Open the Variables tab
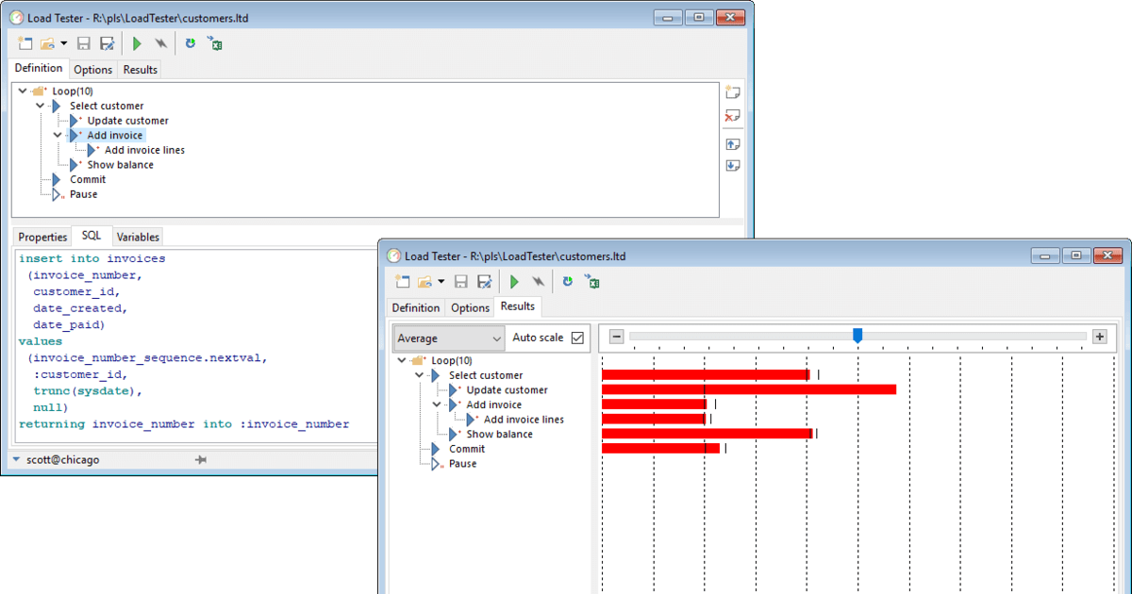Image resolution: width=1132 pixels, height=594 pixels. (138, 236)
